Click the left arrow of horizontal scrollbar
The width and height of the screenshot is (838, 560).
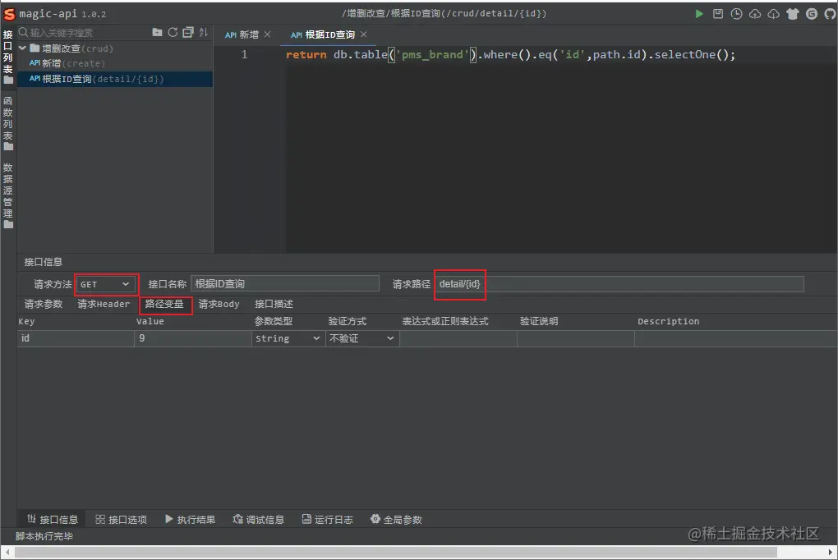tap(7, 552)
